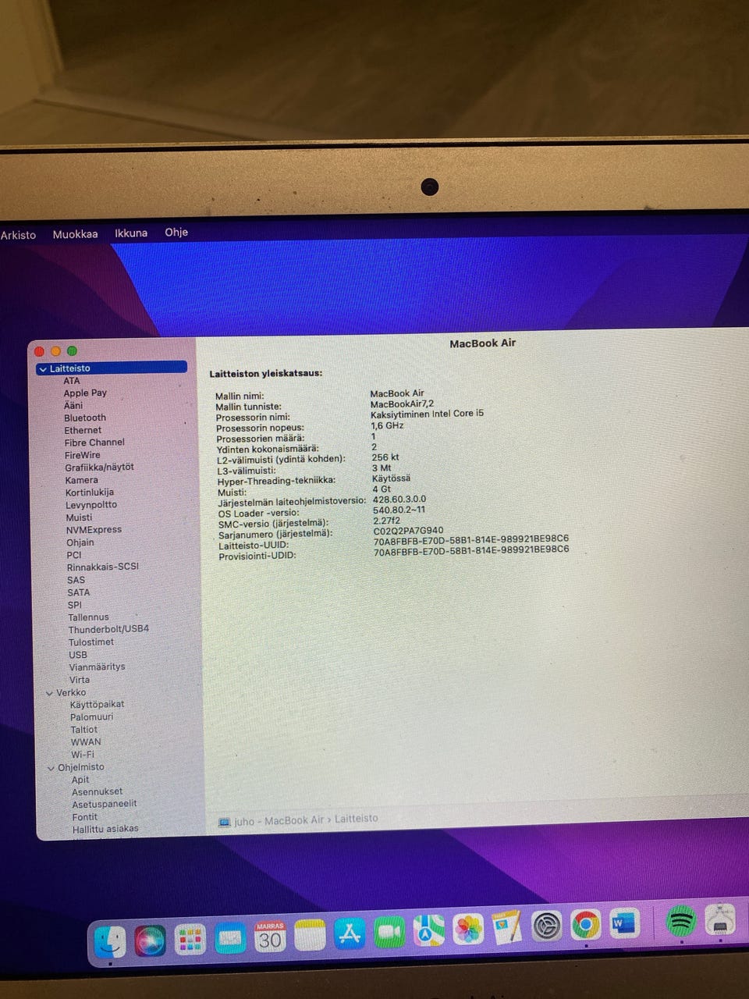Image resolution: width=749 pixels, height=999 pixels.
Task: Select Ohjain in the sidebar
Action: (x=80, y=542)
